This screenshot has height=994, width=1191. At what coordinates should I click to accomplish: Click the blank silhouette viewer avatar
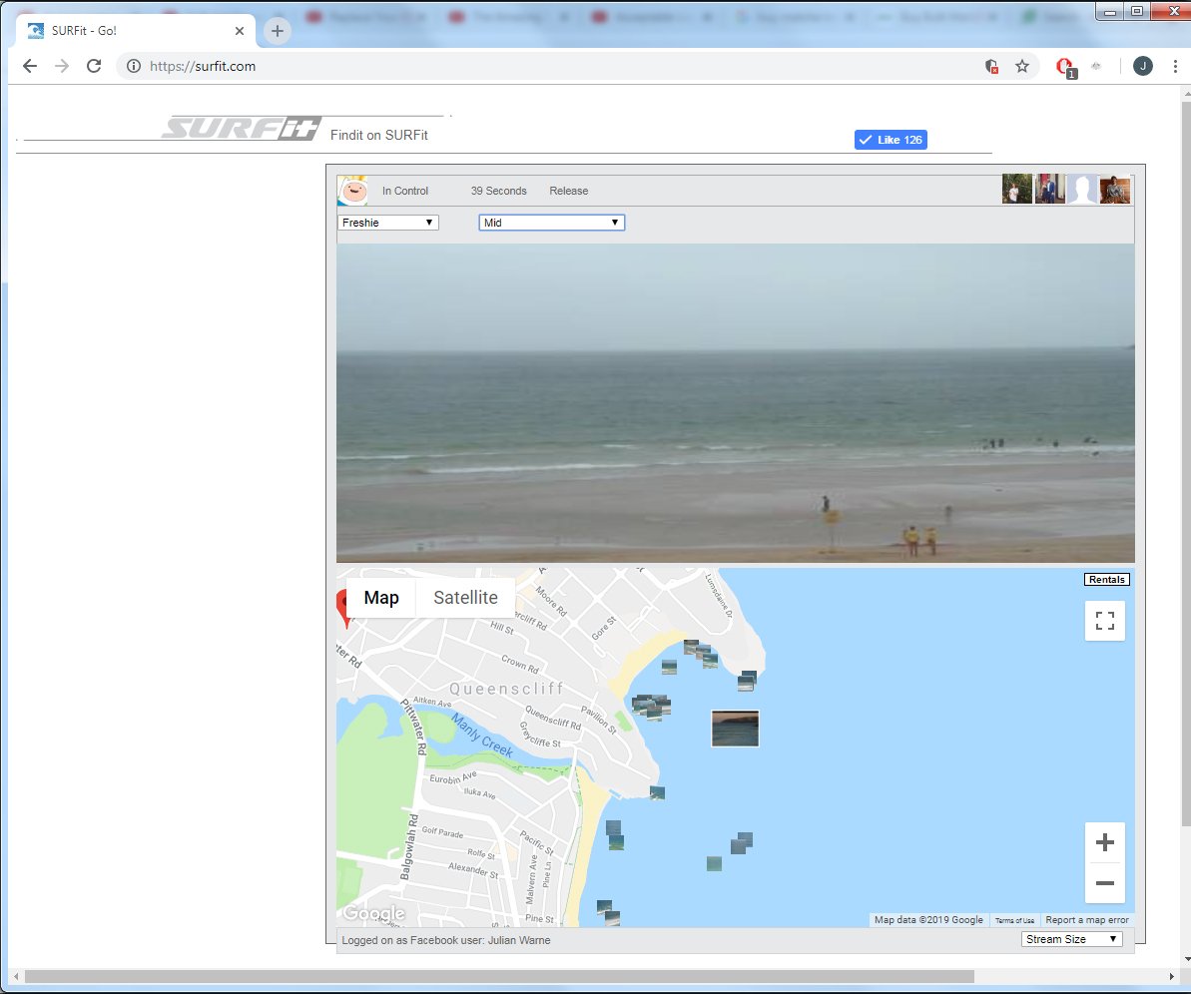pyautogui.click(x=1082, y=189)
